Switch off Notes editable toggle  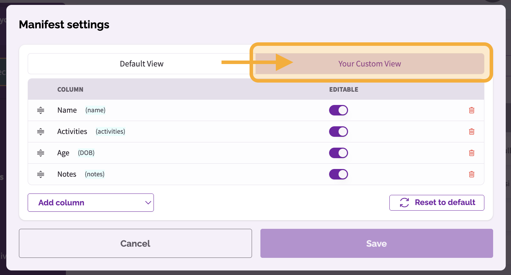click(339, 174)
